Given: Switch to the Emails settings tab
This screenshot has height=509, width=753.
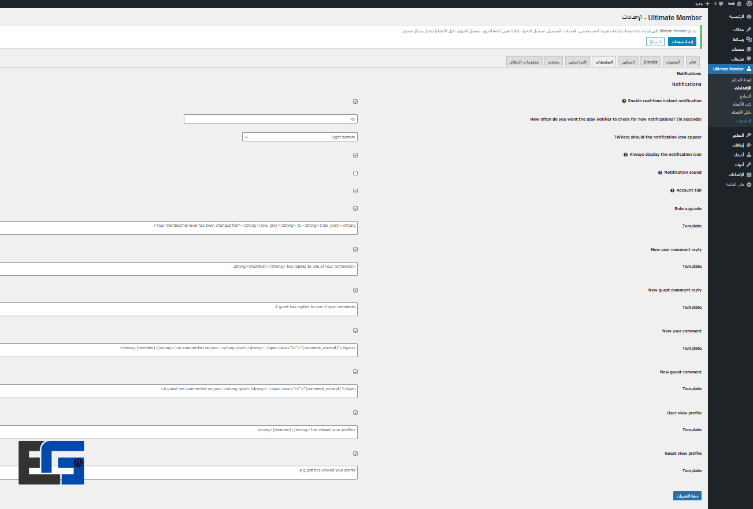Looking at the screenshot, I should pos(651,62).
